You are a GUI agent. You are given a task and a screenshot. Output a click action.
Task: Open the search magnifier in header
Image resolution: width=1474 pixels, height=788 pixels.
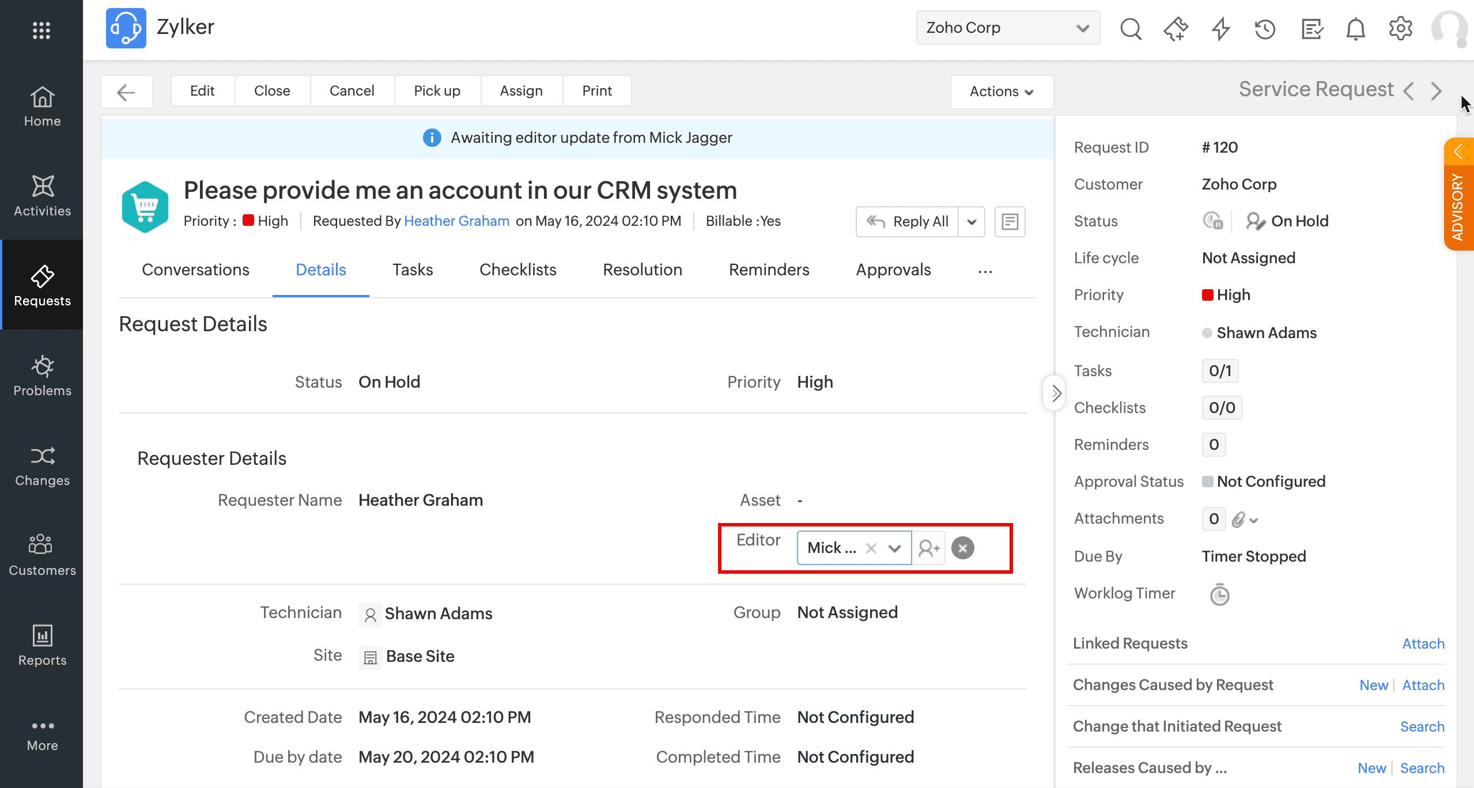1130,28
